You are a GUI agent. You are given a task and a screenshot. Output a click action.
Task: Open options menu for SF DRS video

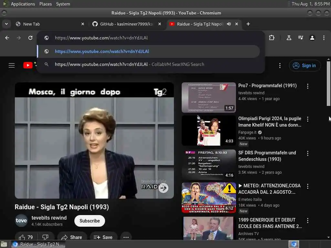click(308, 153)
